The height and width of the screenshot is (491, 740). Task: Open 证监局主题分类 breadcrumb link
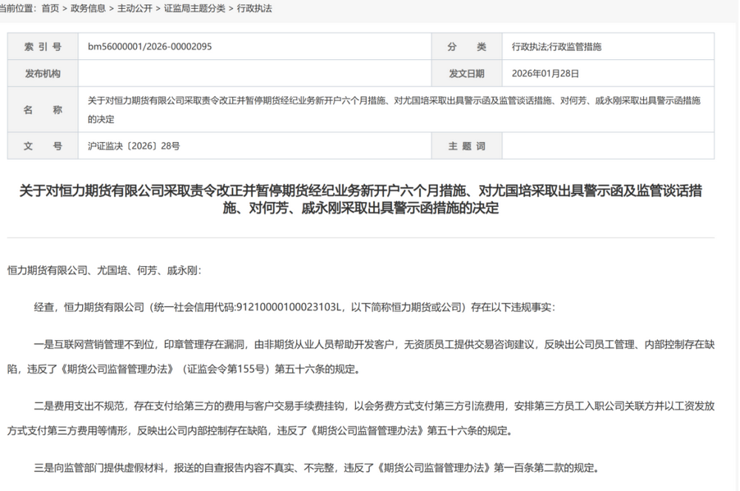pos(190,8)
